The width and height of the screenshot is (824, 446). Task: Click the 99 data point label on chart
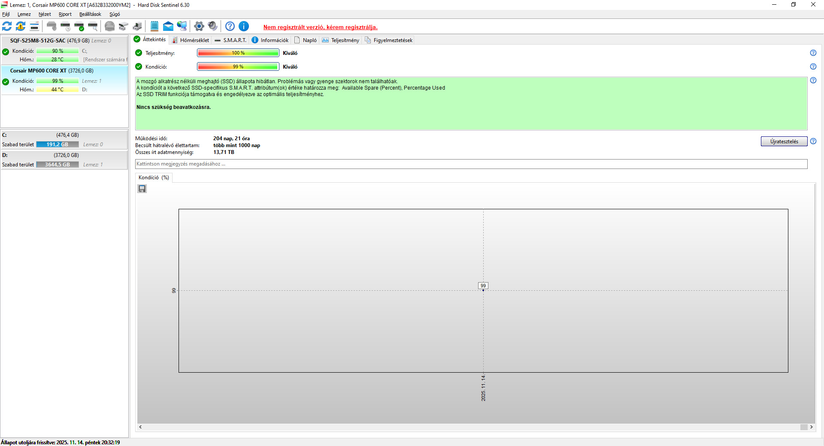click(483, 286)
